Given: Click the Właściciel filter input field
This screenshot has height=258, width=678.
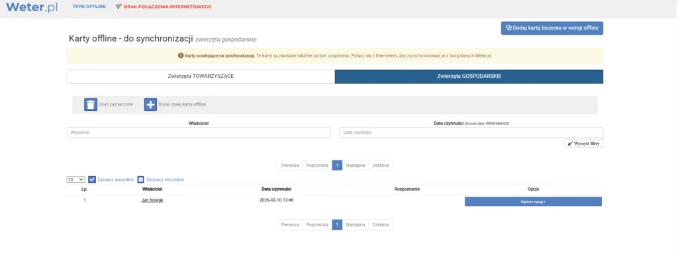Looking at the screenshot, I should point(199,133).
